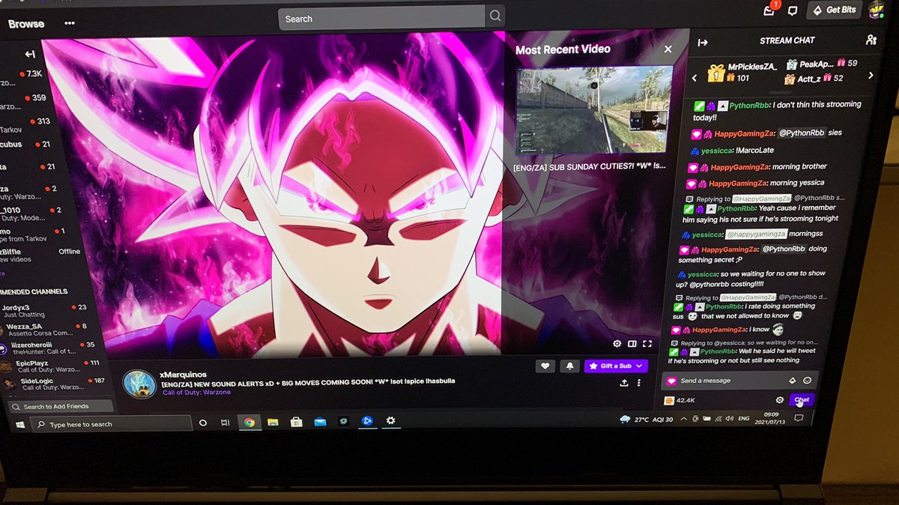Open the Browse tab
The height and width of the screenshot is (505, 899).
click(25, 24)
